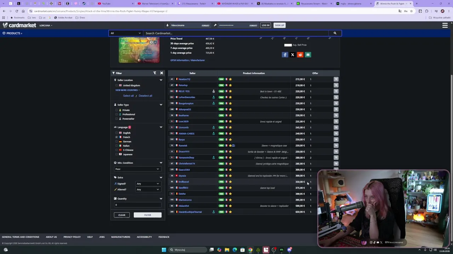This screenshot has height=254, width=453.
Task: Open the Lorcana game selector menu
Action: [46, 25]
